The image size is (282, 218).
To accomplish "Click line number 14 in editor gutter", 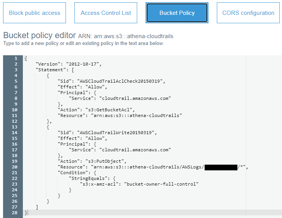I will [x=14, y=133].
